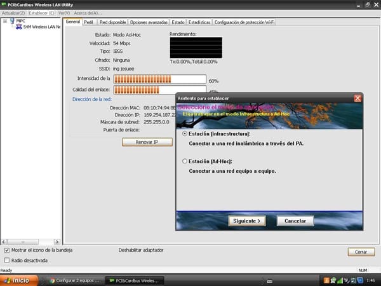Enable the Radio desactivada checkbox
Image resolution: width=381 pixels, height=286 pixels.
click(7, 260)
